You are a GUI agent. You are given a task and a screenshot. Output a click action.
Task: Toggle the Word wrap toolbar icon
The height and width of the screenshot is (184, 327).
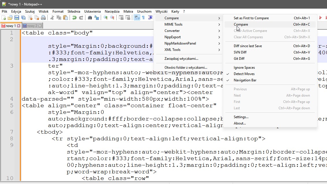point(137,18)
